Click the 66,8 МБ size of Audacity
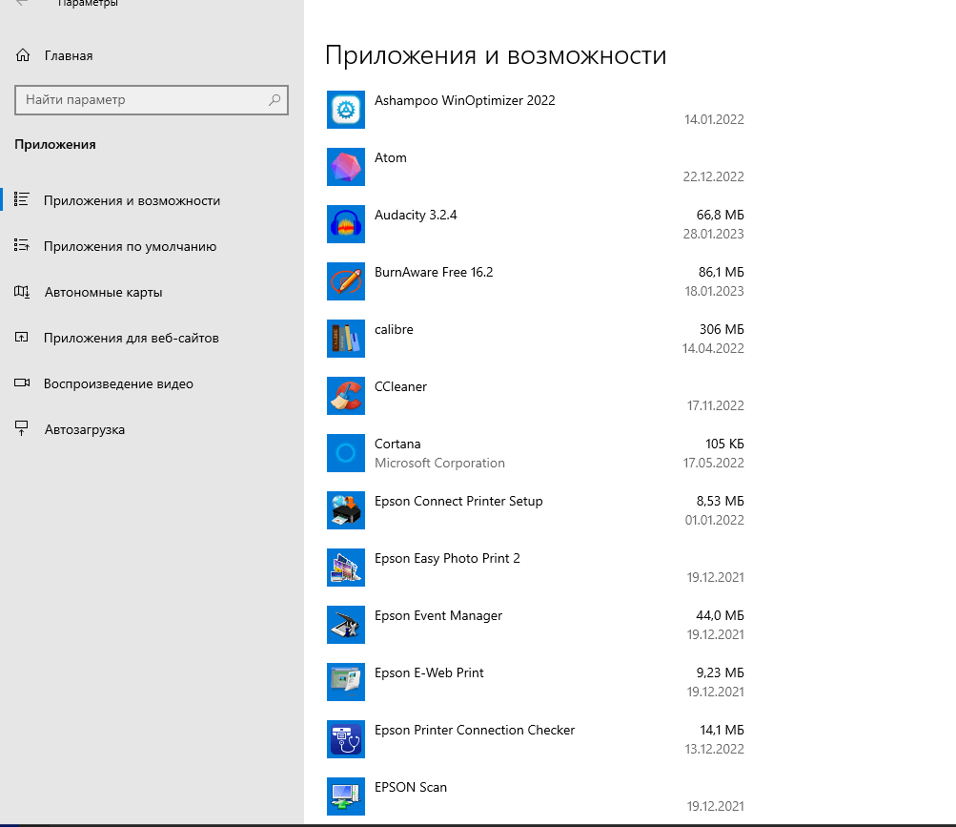This screenshot has width=956, height=827. (720, 215)
